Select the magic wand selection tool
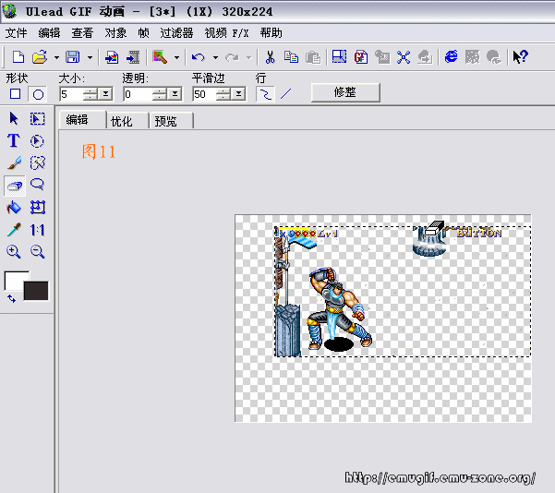555x493 pixels. pos(37,162)
